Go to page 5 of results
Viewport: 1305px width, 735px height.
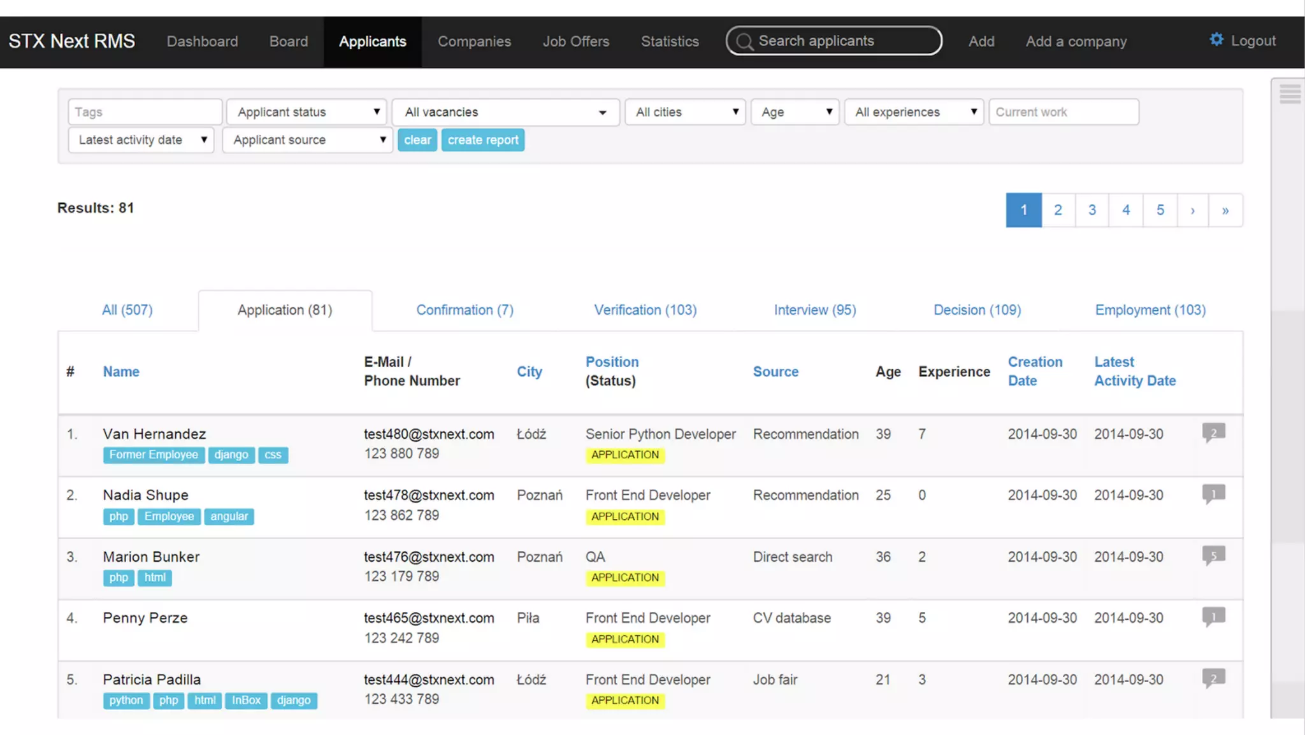pos(1160,210)
